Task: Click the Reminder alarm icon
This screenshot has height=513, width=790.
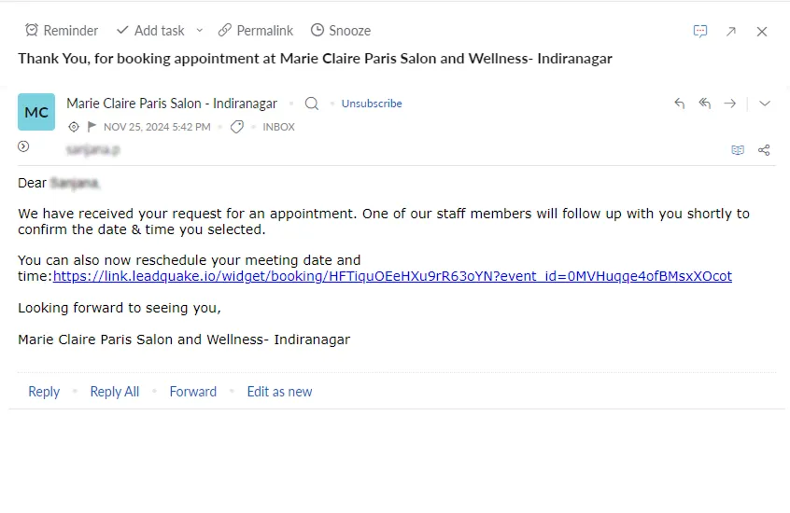Action: pos(32,30)
